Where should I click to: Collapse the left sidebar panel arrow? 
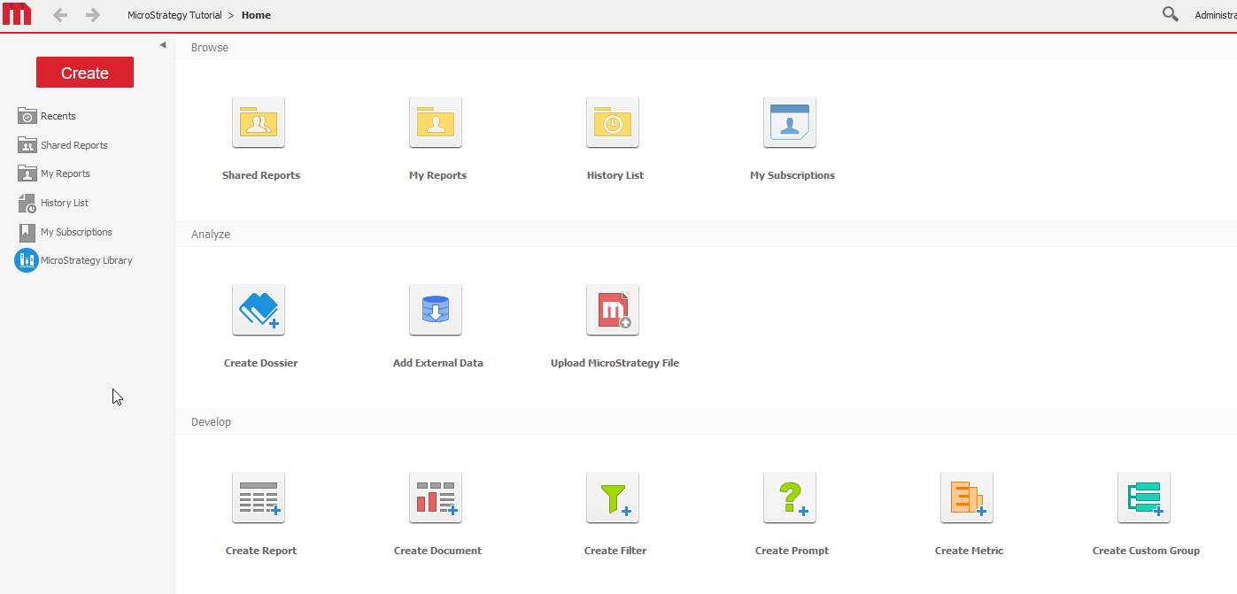pos(163,45)
